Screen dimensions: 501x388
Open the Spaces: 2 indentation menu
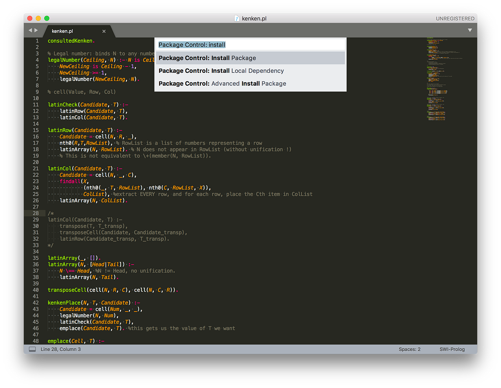(409, 349)
